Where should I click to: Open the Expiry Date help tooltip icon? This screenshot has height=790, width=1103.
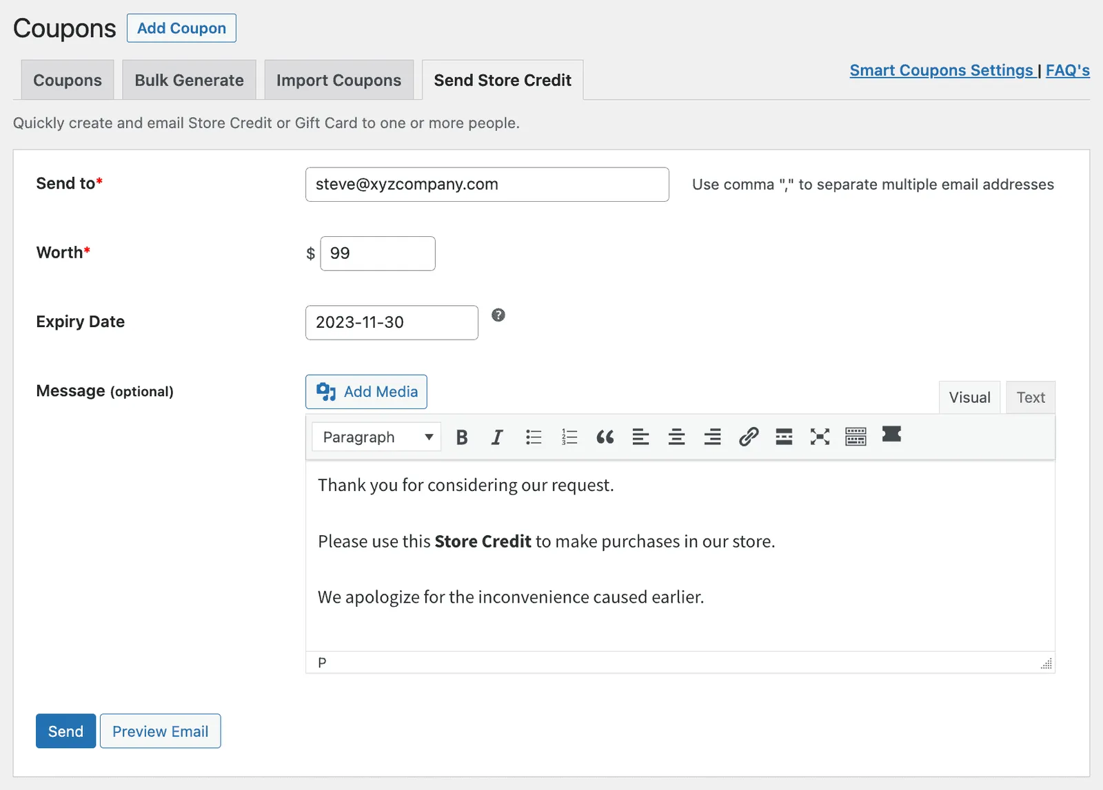point(498,315)
